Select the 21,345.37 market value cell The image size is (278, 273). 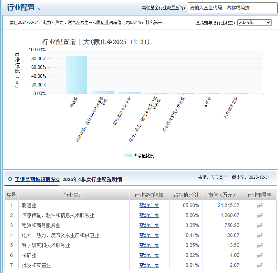223,205
